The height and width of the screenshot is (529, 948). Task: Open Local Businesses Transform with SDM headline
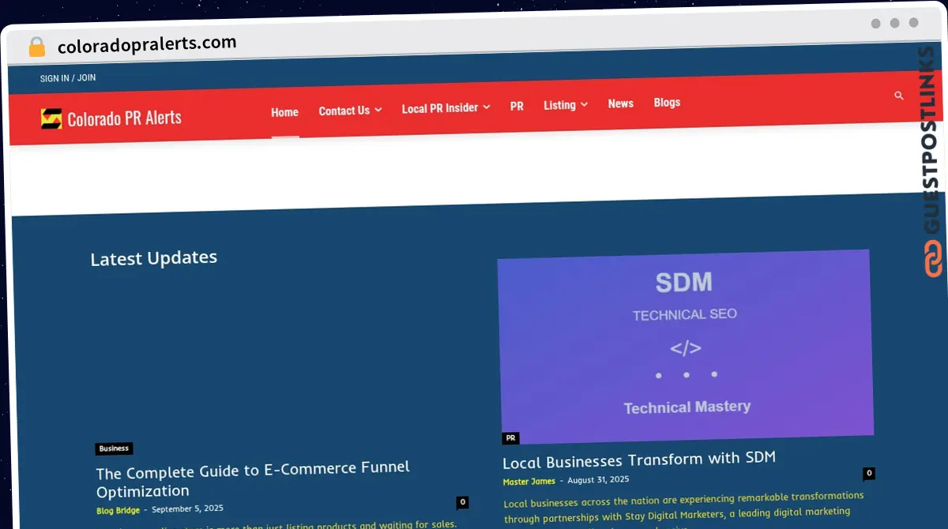coord(639,460)
